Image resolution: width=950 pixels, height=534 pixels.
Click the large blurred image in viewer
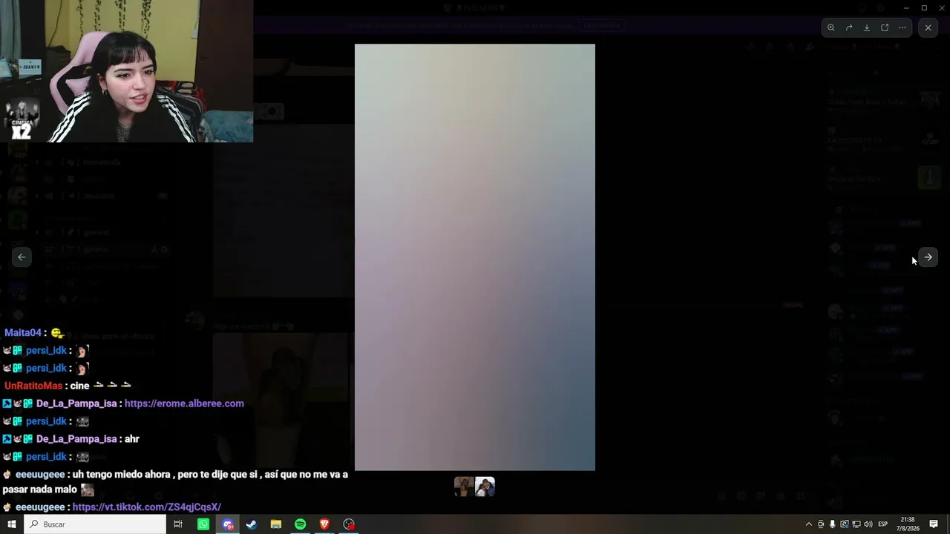[475, 257]
